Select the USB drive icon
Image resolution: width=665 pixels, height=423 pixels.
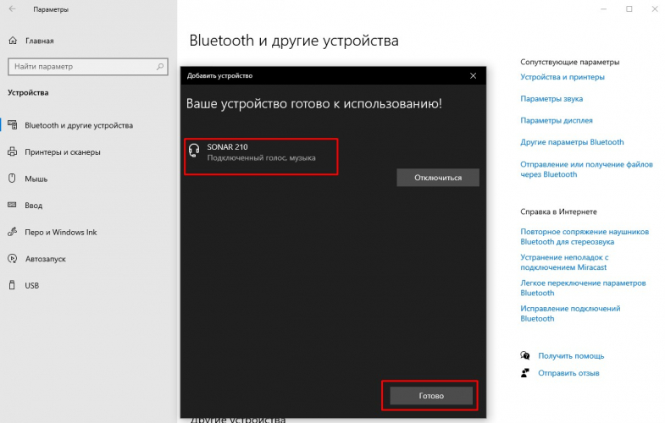click(x=13, y=285)
